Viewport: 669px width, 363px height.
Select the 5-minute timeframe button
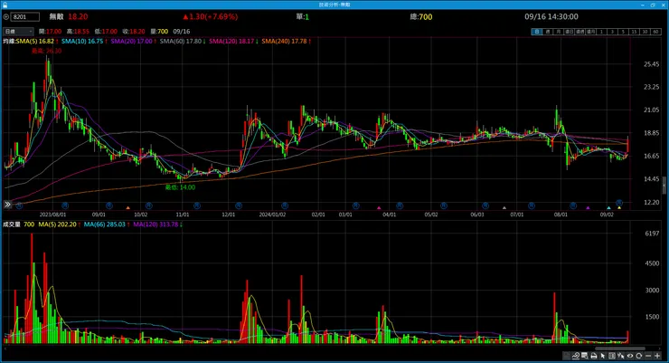tap(624, 32)
